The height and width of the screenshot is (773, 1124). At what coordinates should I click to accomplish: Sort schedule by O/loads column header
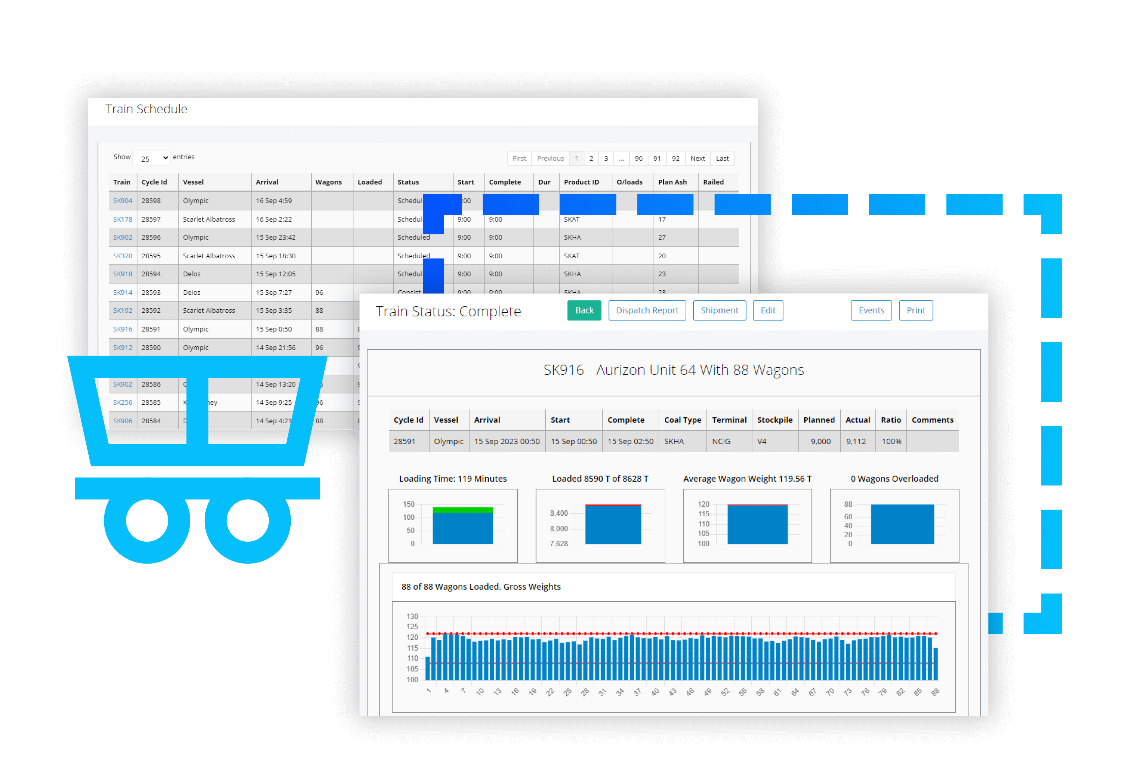coord(632,182)
